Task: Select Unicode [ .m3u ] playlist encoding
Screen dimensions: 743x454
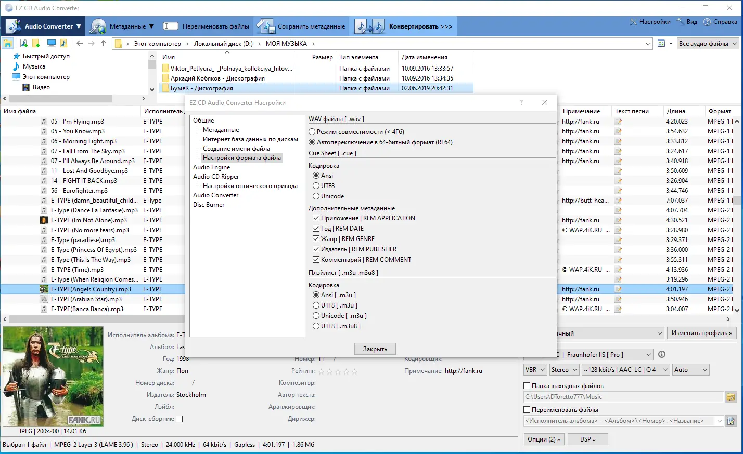Action: tap(316, 316)
